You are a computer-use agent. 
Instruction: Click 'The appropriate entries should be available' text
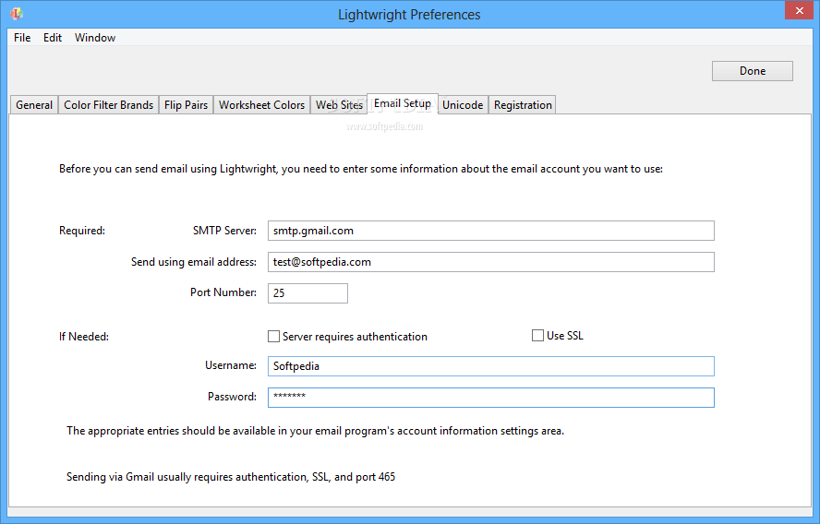[315, 431]
